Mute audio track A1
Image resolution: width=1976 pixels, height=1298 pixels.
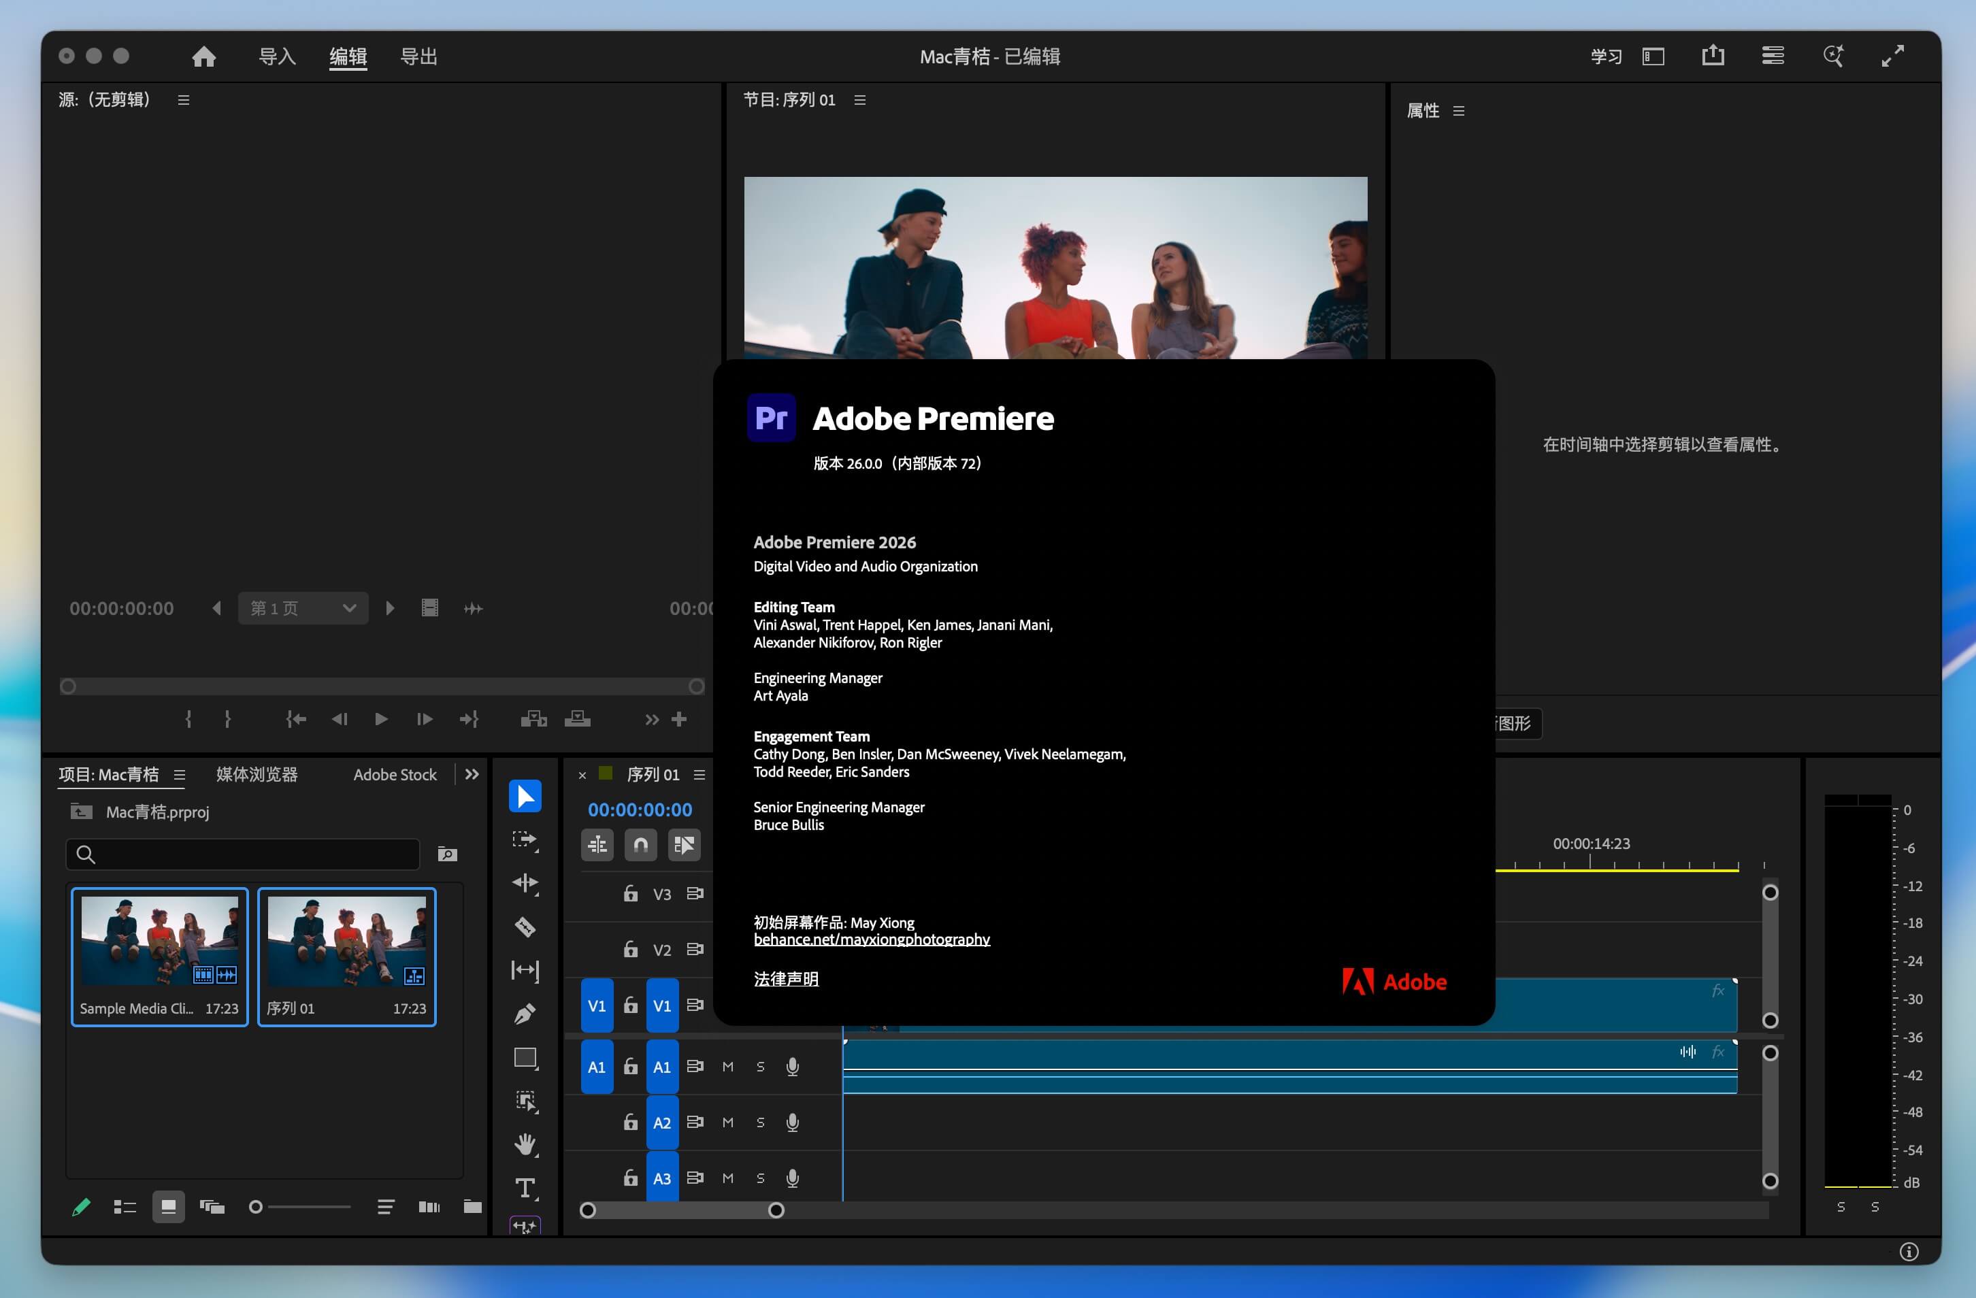728,1067
